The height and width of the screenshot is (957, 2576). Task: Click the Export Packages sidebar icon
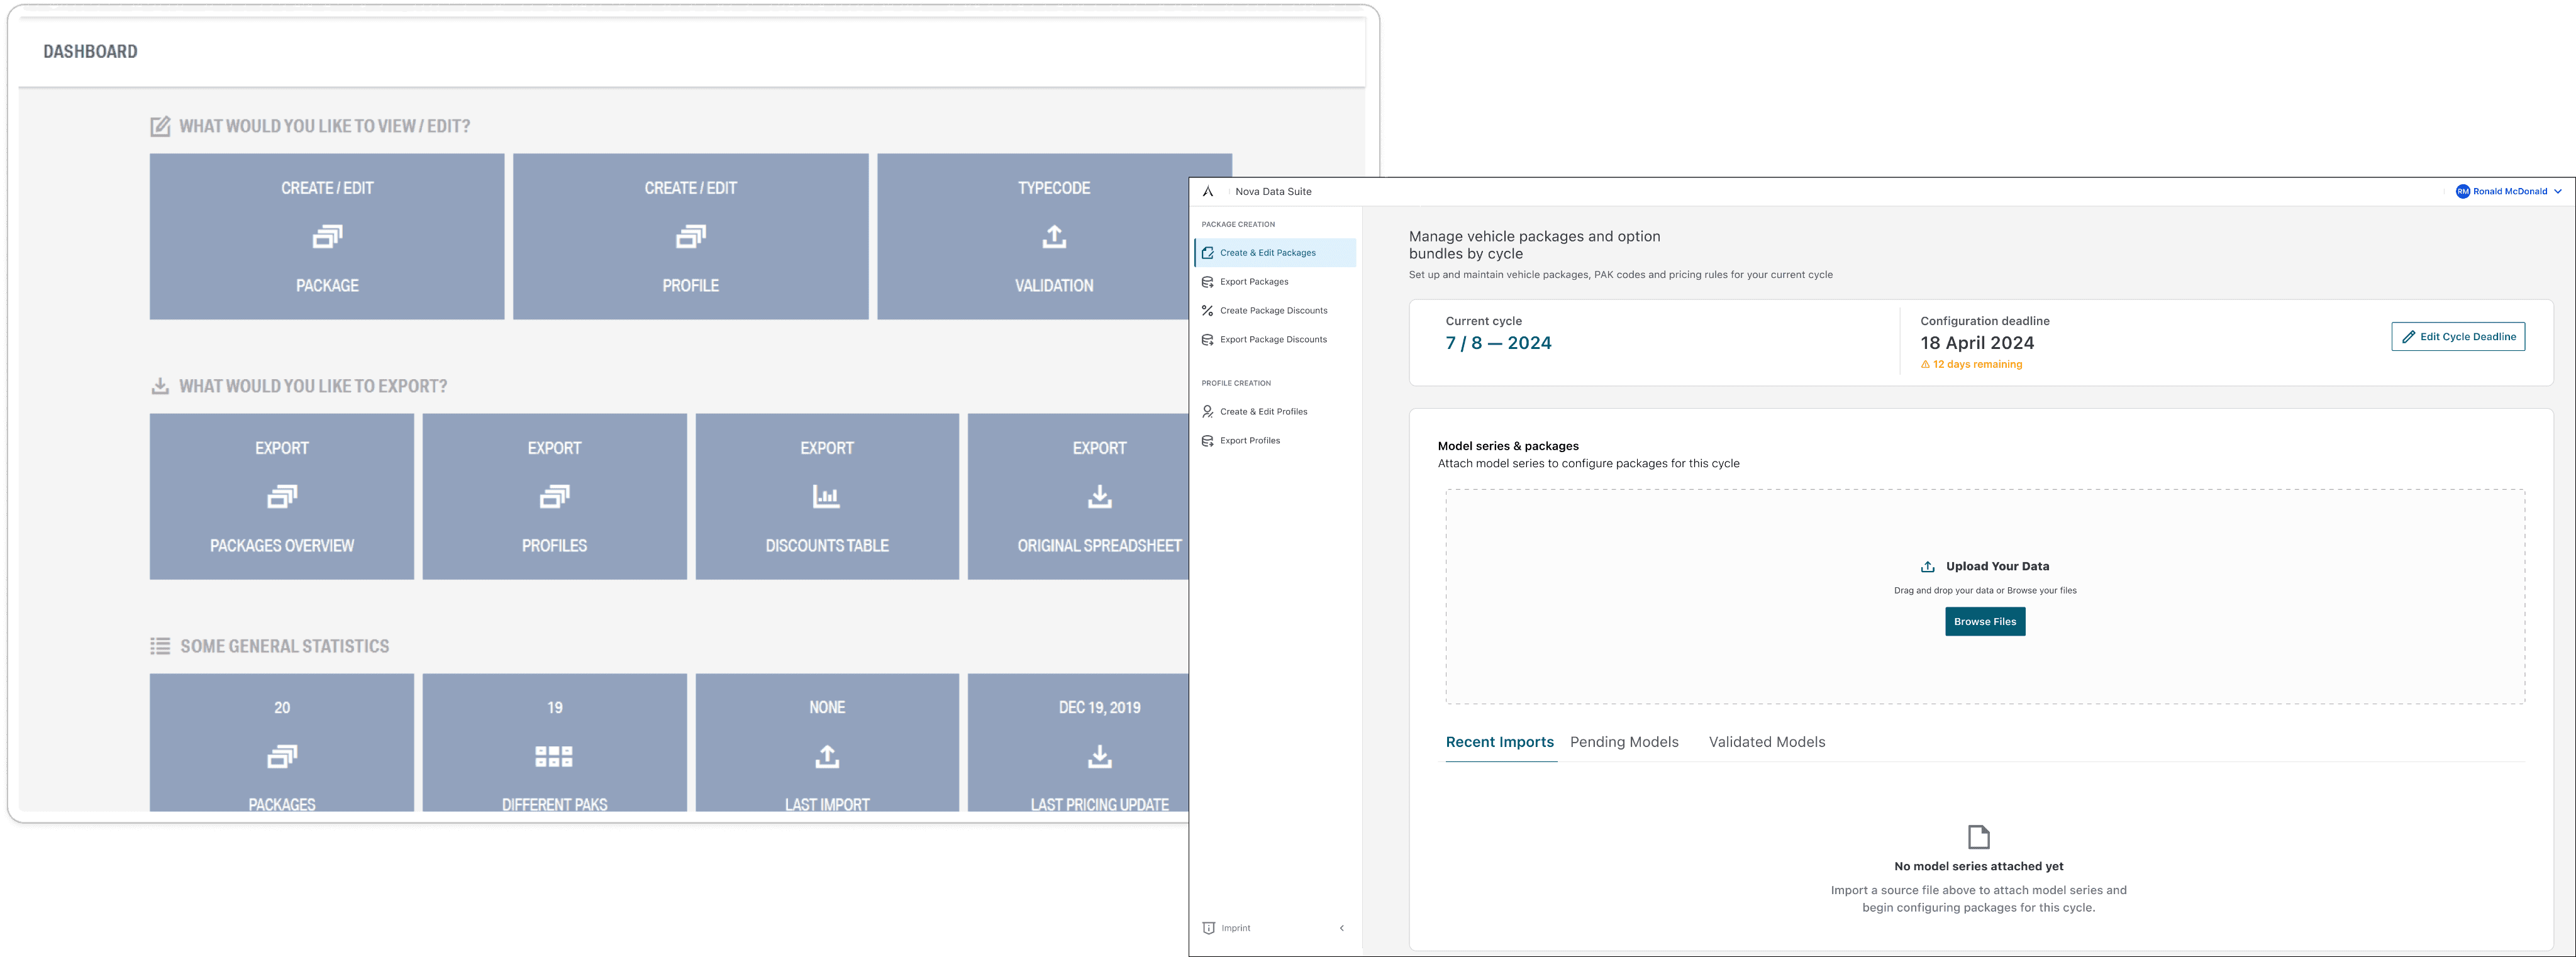point(1208,282)
